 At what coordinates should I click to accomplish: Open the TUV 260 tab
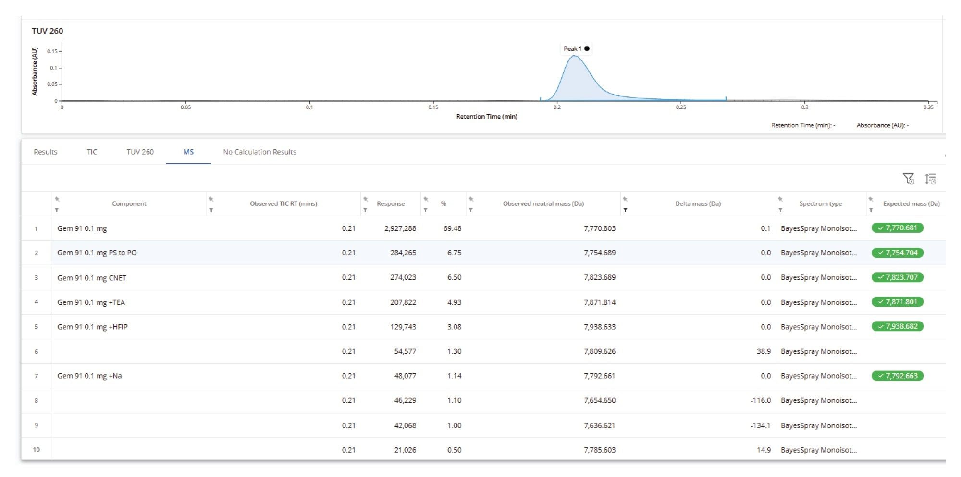point(140,152)
